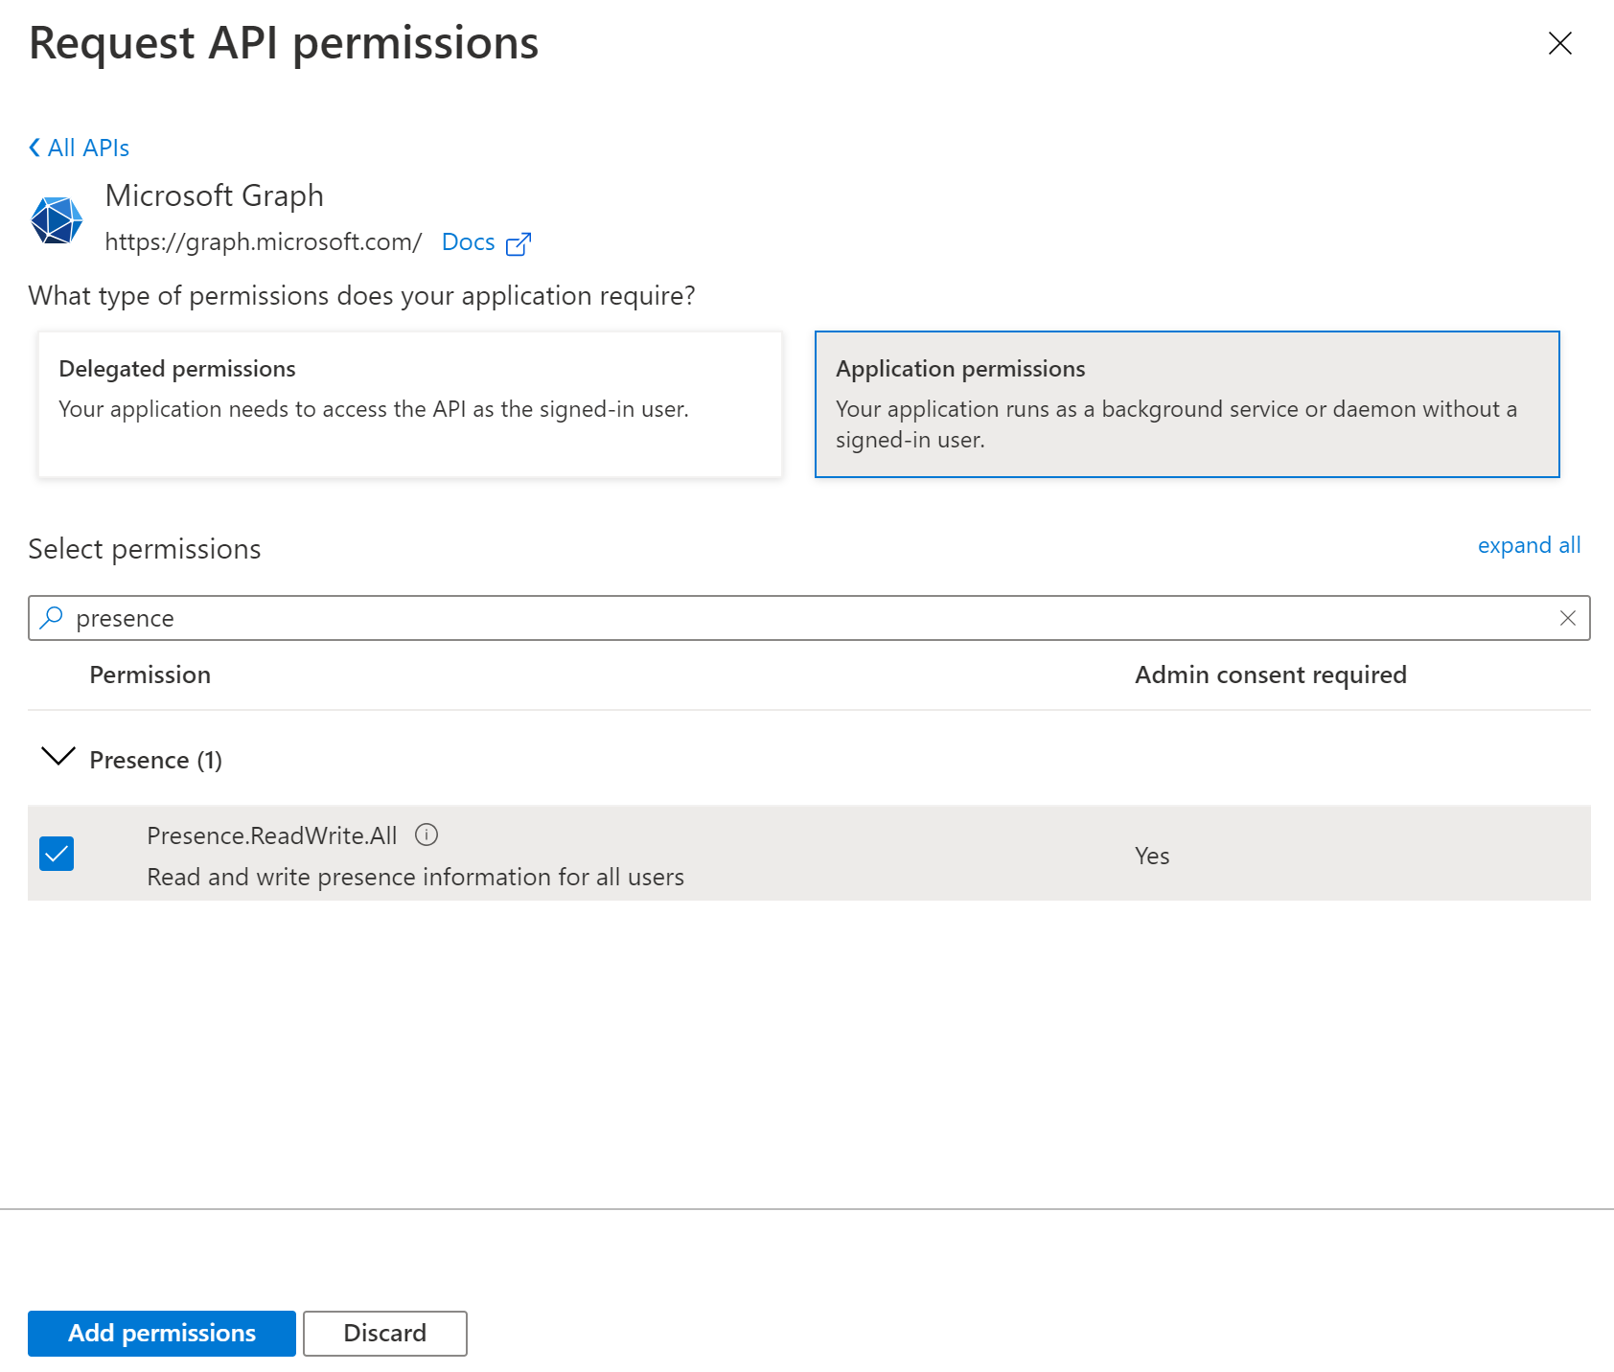Click the Select permissions heading
The width and height of the screenshot is (1614, 1372).
[x=145, y=549]
